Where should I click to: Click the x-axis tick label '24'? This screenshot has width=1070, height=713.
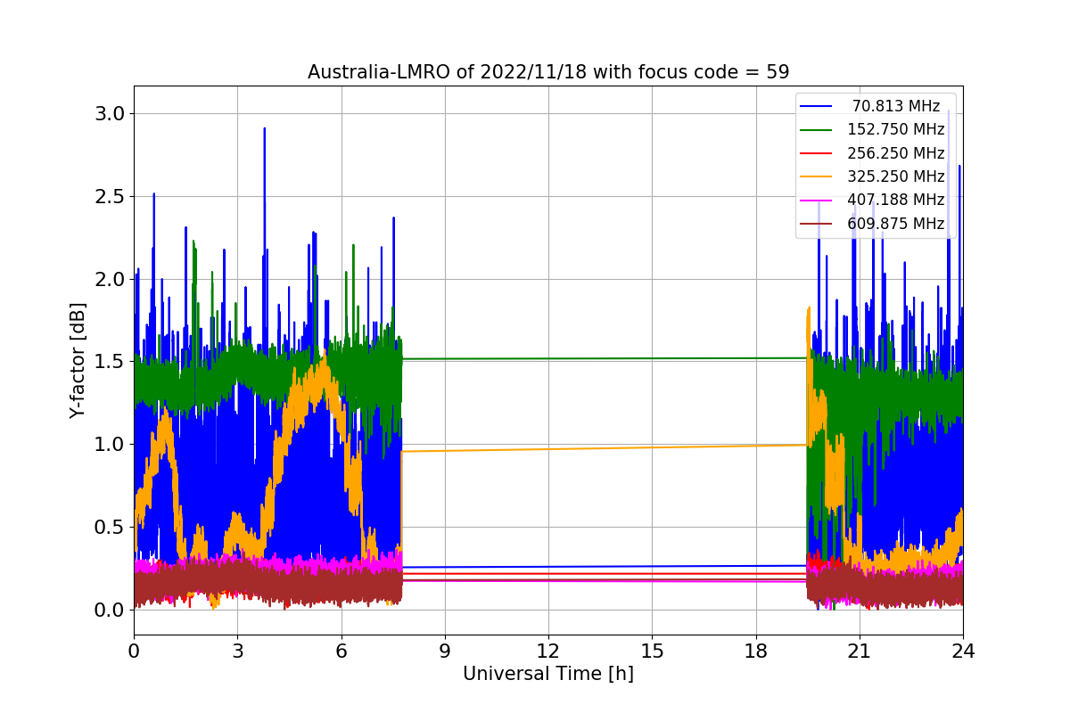(963, 652)
